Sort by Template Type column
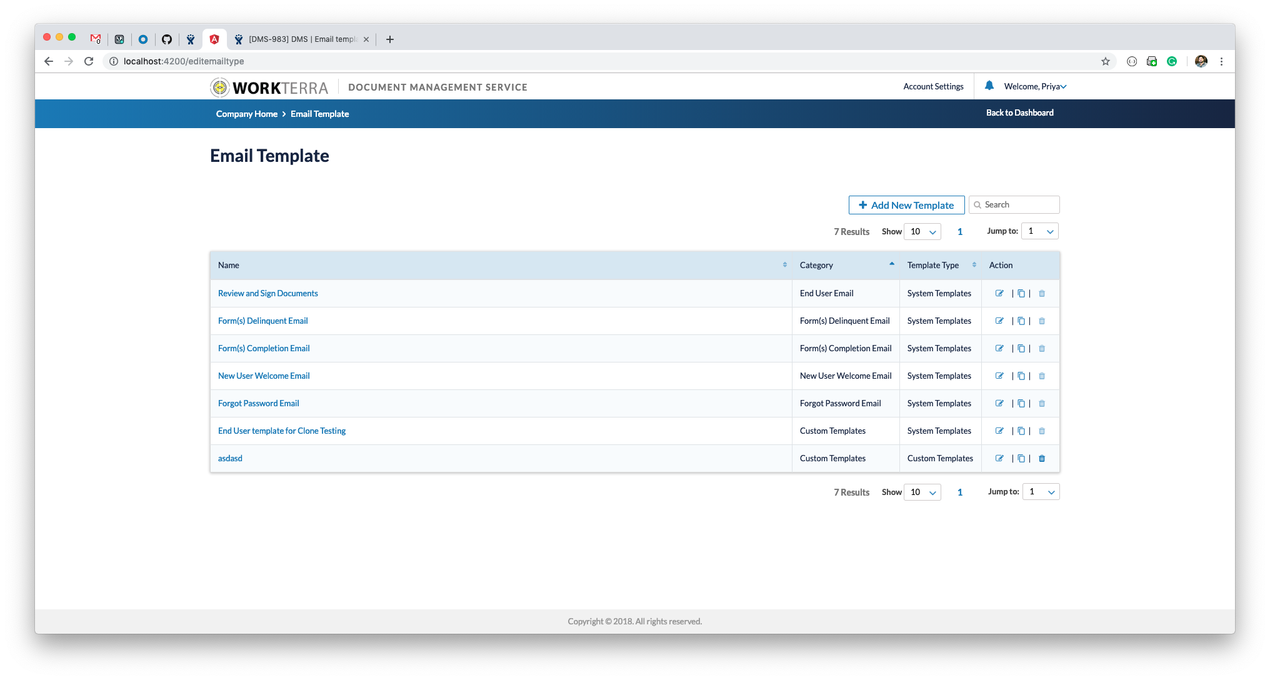The height and width of the screenshot is (680, 1270). (x=974, y=265)
